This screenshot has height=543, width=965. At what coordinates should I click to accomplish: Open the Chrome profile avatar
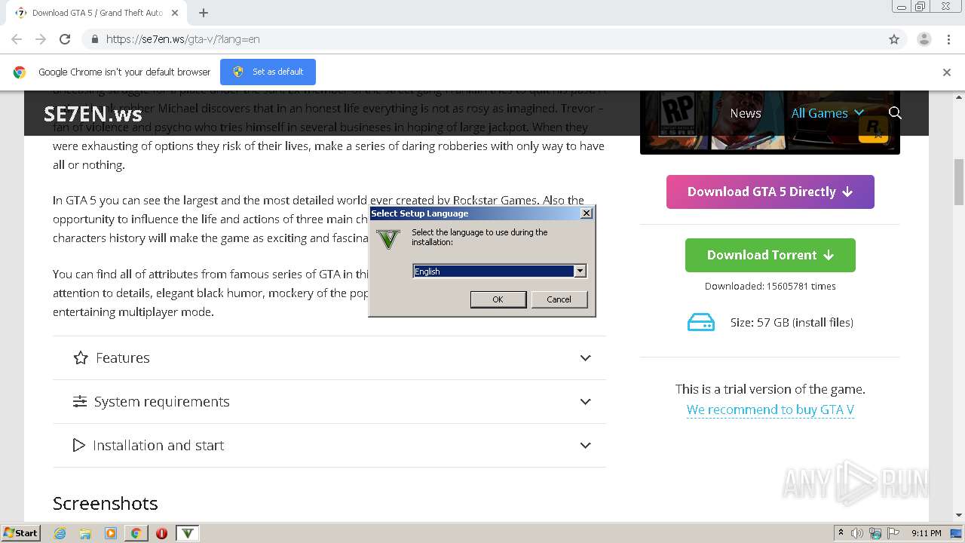(924, 39)
